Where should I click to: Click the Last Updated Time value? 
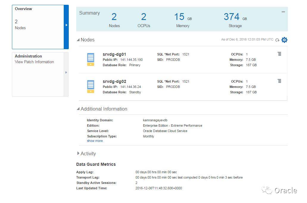pos(159,188)
